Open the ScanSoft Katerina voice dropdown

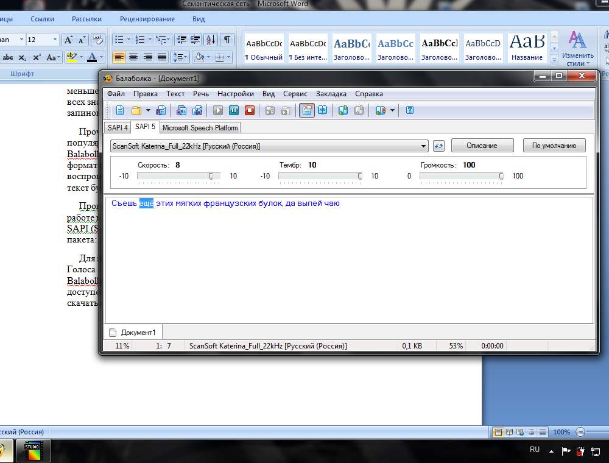point(424,146)
